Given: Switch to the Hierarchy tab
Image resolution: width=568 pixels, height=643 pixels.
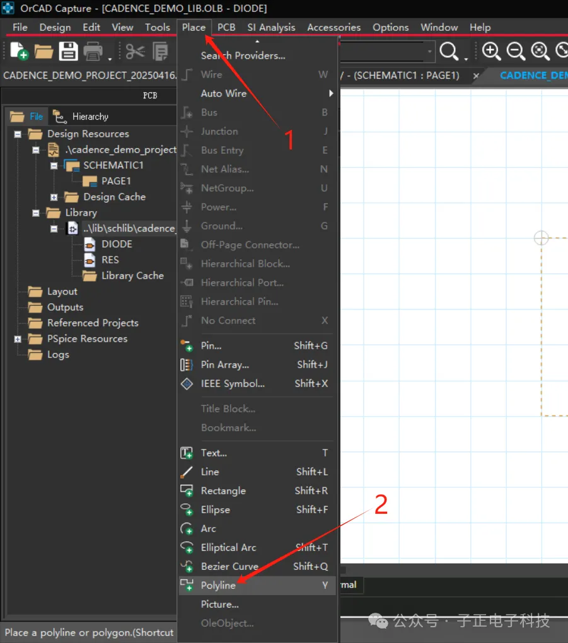Looking at the screenshot, I should (81, 117).
